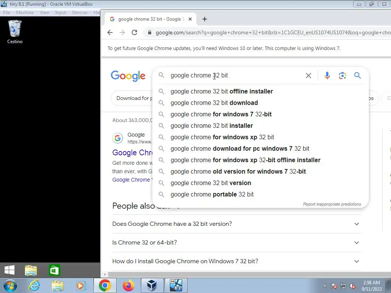Open the host Windows 7 Start orb
Viewport: 391px width, 293px height.
point(10,285)
